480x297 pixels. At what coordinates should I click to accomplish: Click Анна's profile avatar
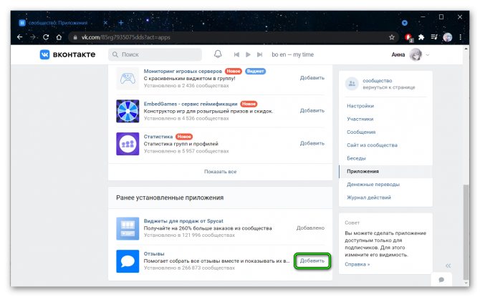pyautogui.click(x=416, y=54)
